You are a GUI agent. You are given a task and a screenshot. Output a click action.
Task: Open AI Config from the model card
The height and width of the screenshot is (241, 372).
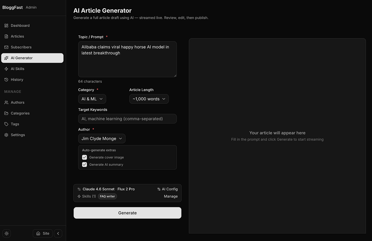pyautogui.click(x=168, y=189)
